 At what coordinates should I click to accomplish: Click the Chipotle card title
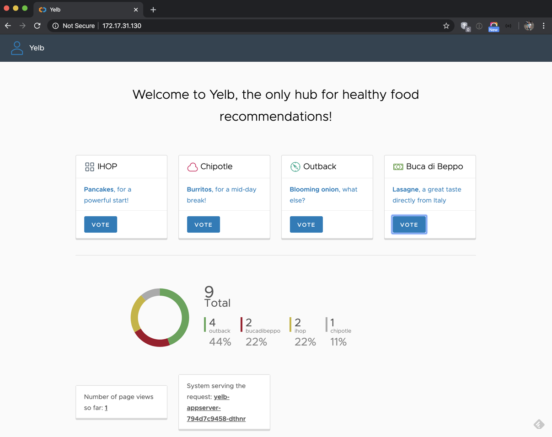click(x=216, y=167)
